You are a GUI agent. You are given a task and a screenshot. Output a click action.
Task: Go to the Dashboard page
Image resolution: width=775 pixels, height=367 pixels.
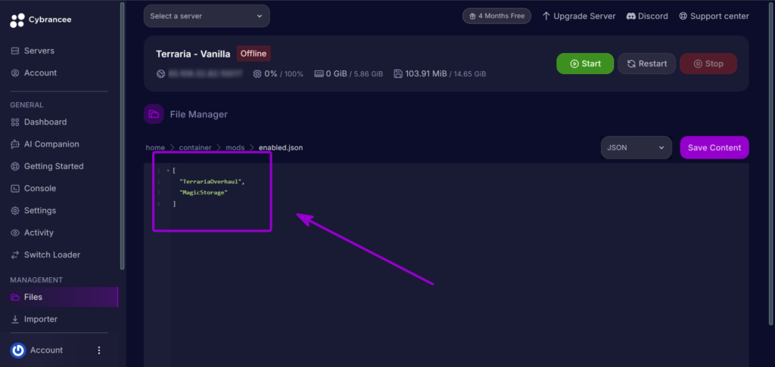(45, 122)
